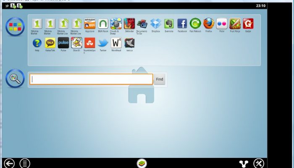Launch the Slice It! game

coord(76,43)
